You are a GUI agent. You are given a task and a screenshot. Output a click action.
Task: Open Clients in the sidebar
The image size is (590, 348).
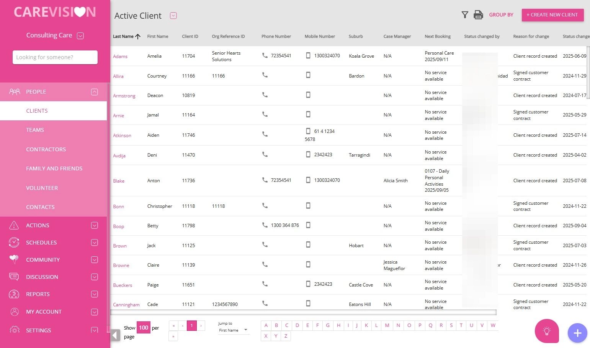coord(53,111)
